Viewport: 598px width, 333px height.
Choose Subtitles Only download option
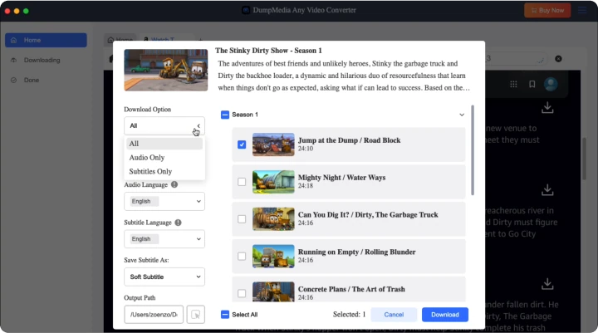click(x=164, y=171)
